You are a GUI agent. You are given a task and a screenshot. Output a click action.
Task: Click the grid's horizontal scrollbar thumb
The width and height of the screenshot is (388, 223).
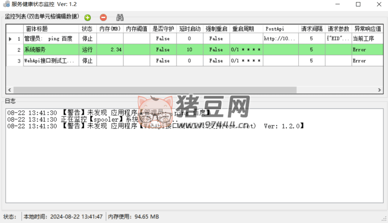click(x=155, y=90)
